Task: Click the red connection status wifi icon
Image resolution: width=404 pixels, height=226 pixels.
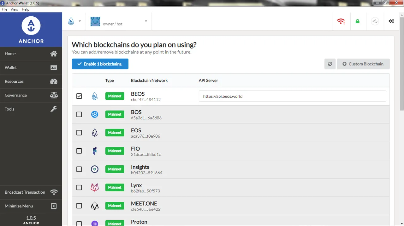Action: pos(341,21)
